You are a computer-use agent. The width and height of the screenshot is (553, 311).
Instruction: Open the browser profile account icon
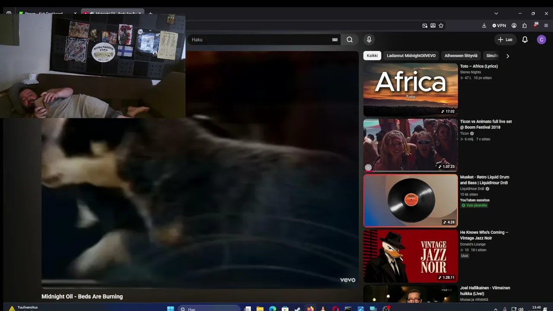514,25
